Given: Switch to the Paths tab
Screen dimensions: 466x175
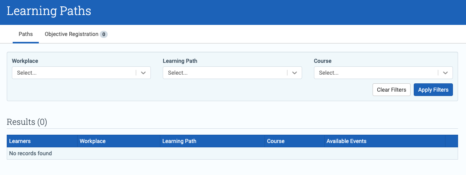Looking at the screenshot, I should pos(26,34).
